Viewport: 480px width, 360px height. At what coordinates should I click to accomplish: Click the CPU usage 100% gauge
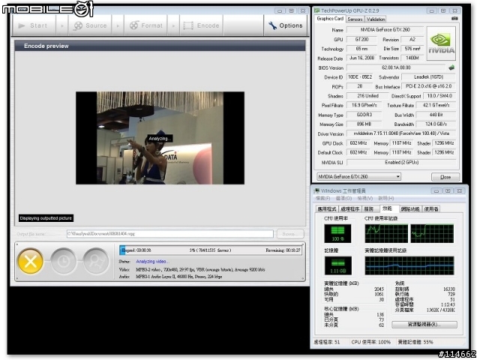(x=337, y=233)
